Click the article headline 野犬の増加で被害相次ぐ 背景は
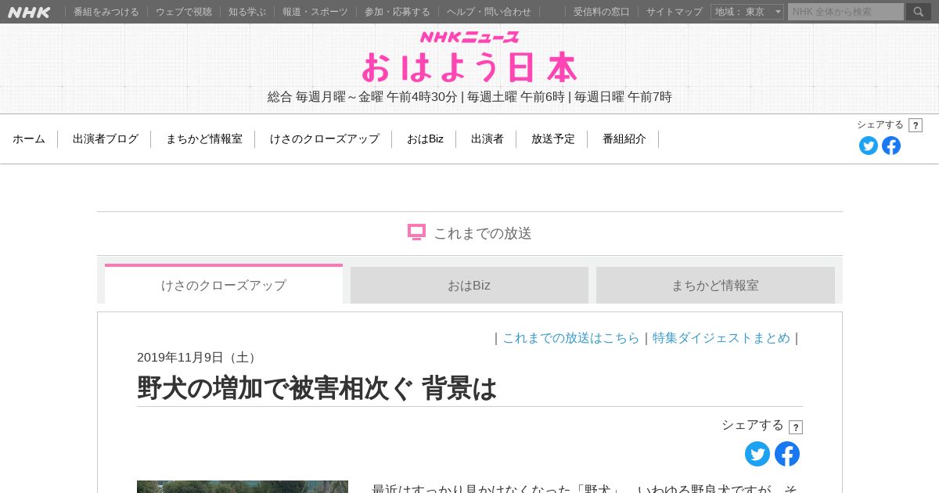This screenshot has height=493, width=939. pos(317,388)
